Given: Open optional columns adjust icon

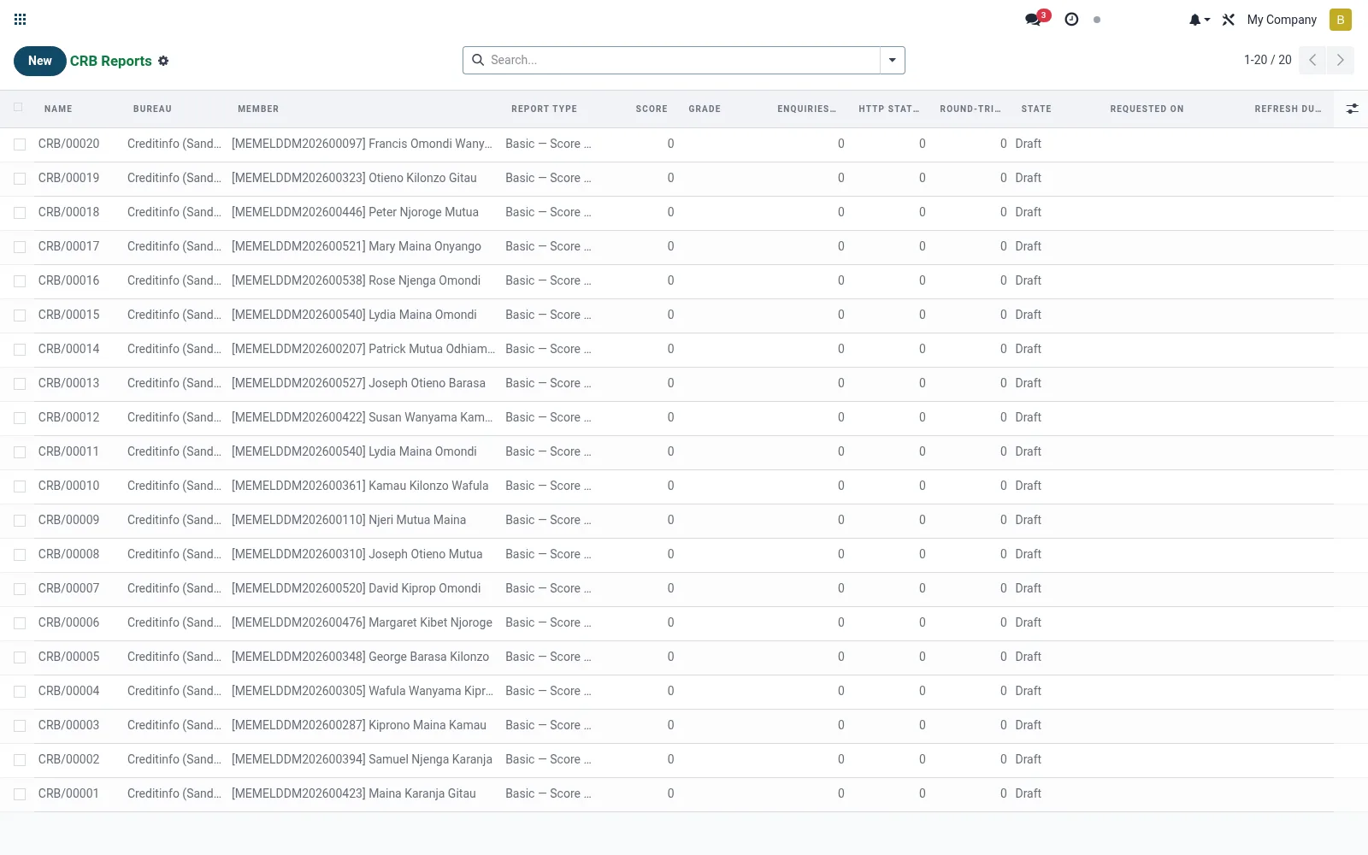Looking at the screenshot, I should coord(1352,109).
